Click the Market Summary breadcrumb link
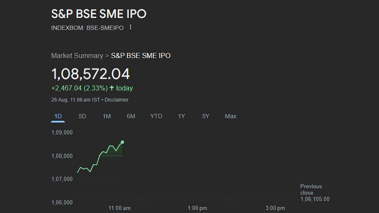Screen dimensions: 379x213 tap(77, 56)
